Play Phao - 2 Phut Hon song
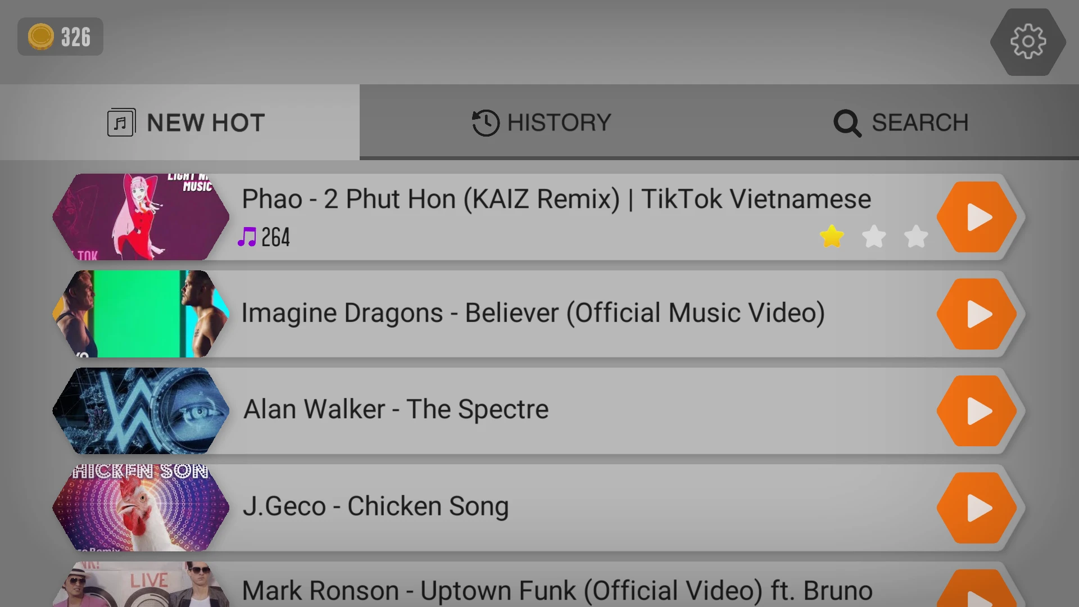 click(977, 217)
